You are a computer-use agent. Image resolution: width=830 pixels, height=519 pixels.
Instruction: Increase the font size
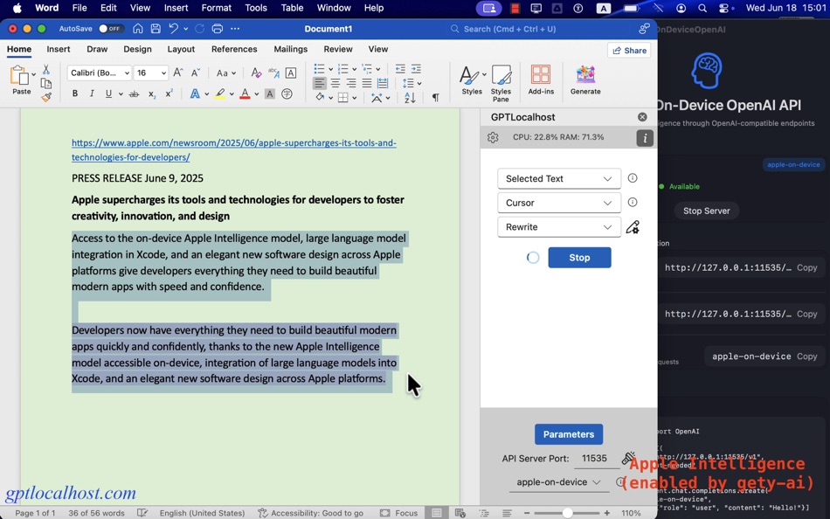pyautogui.click(x=178, y=73)
